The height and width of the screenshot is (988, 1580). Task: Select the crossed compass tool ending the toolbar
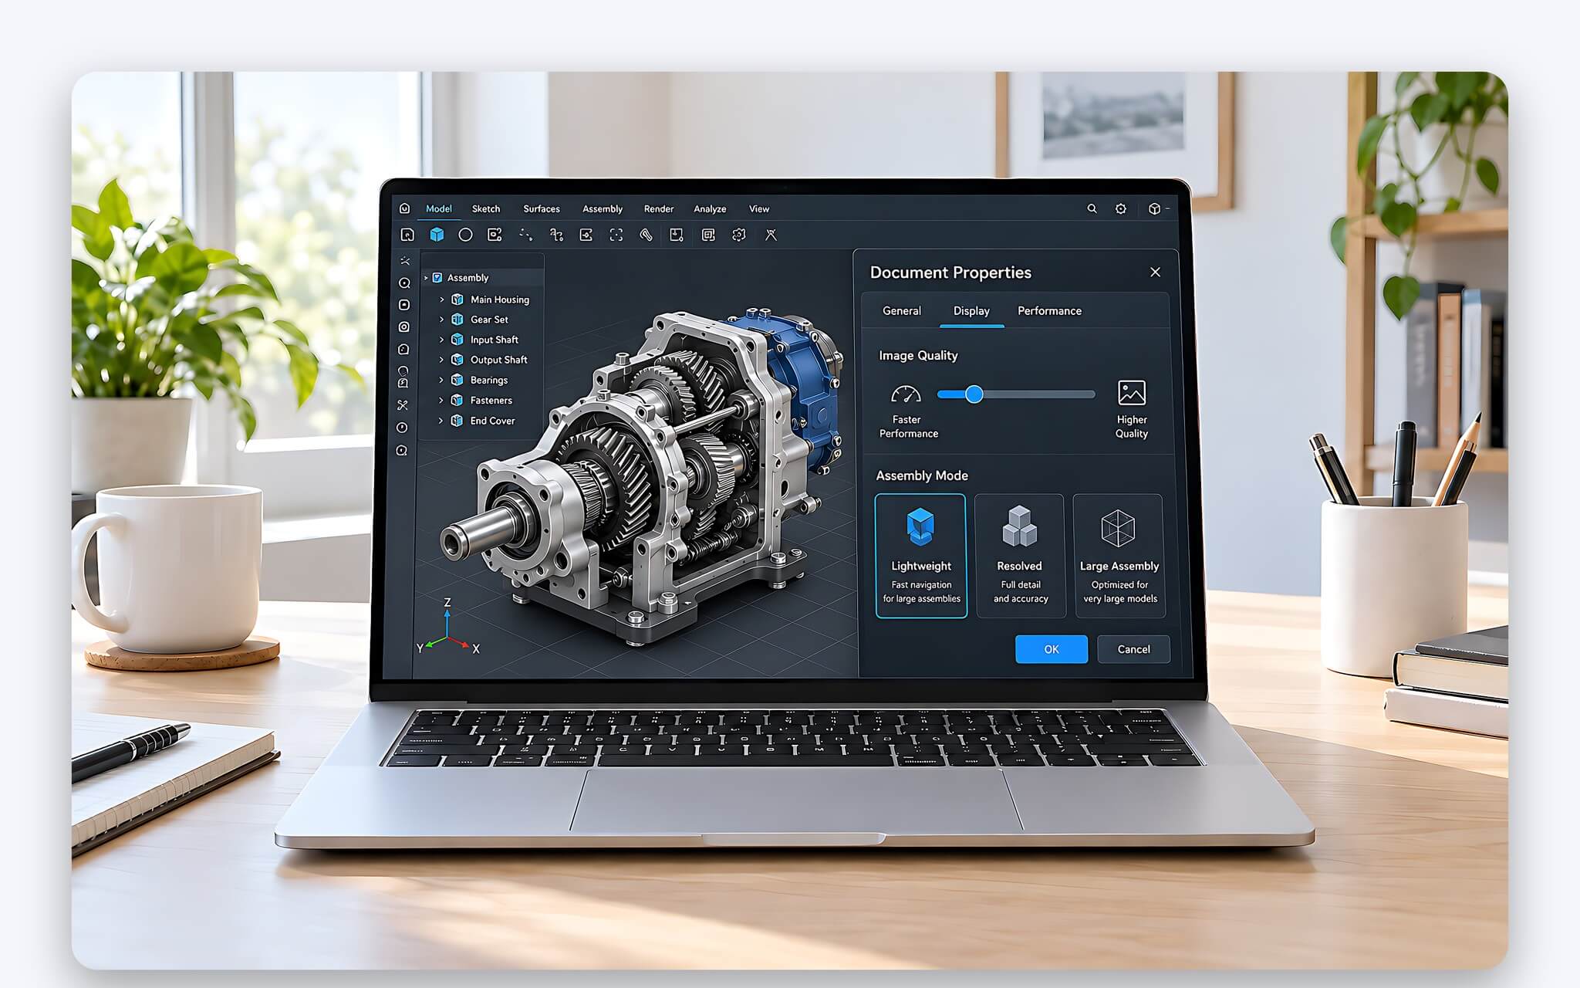[771, 235]
